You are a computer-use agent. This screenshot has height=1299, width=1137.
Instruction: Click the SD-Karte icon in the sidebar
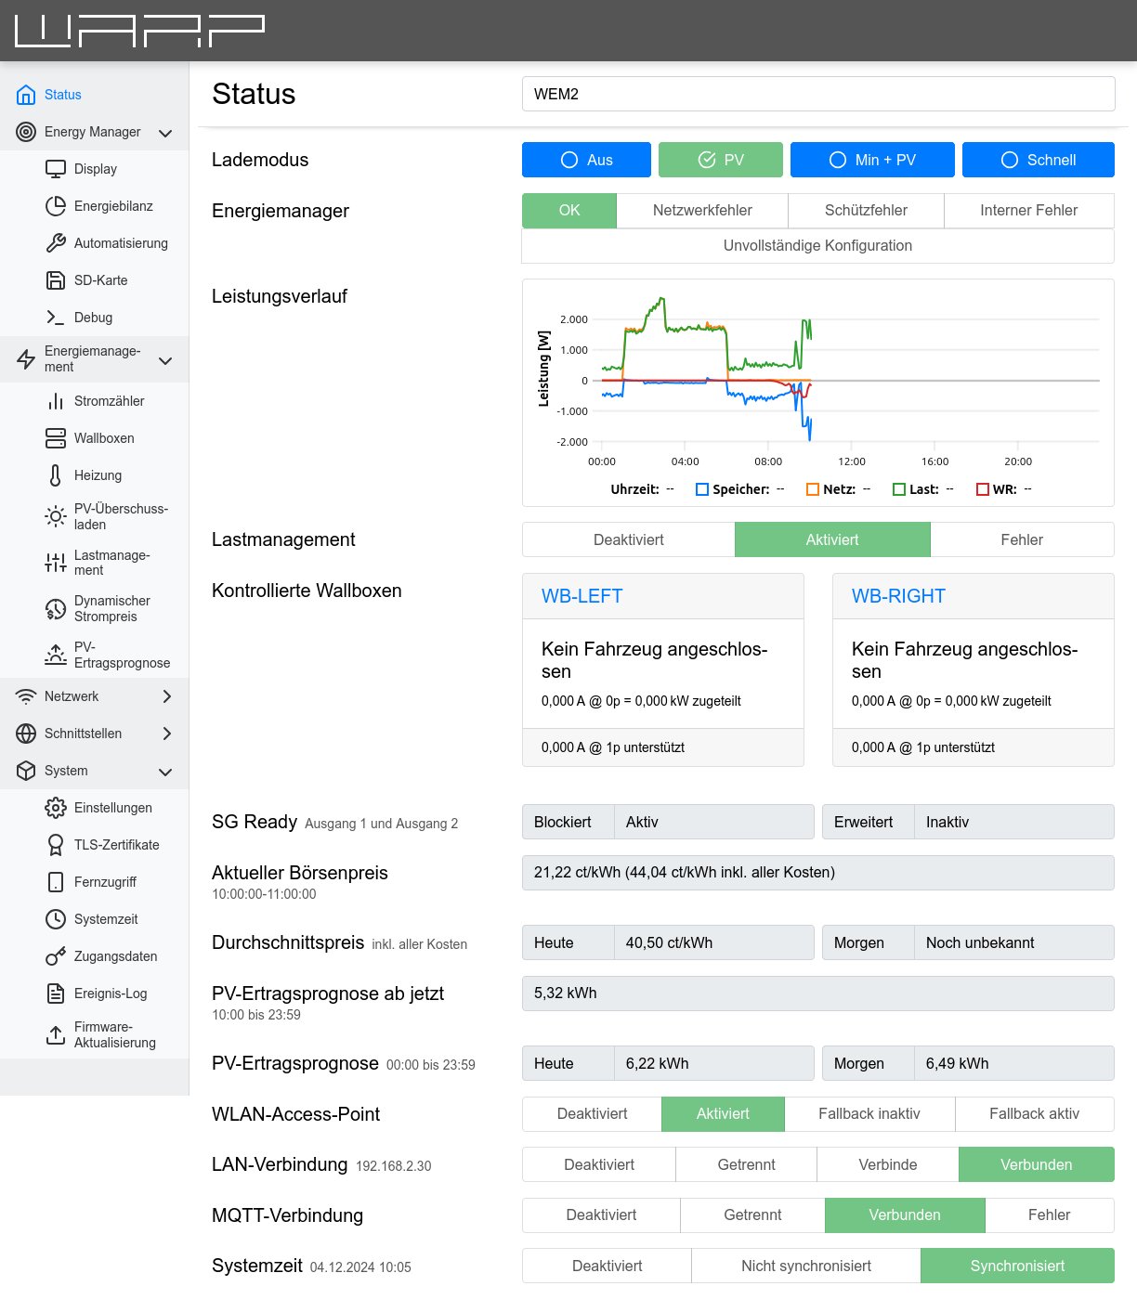(56, 279)
